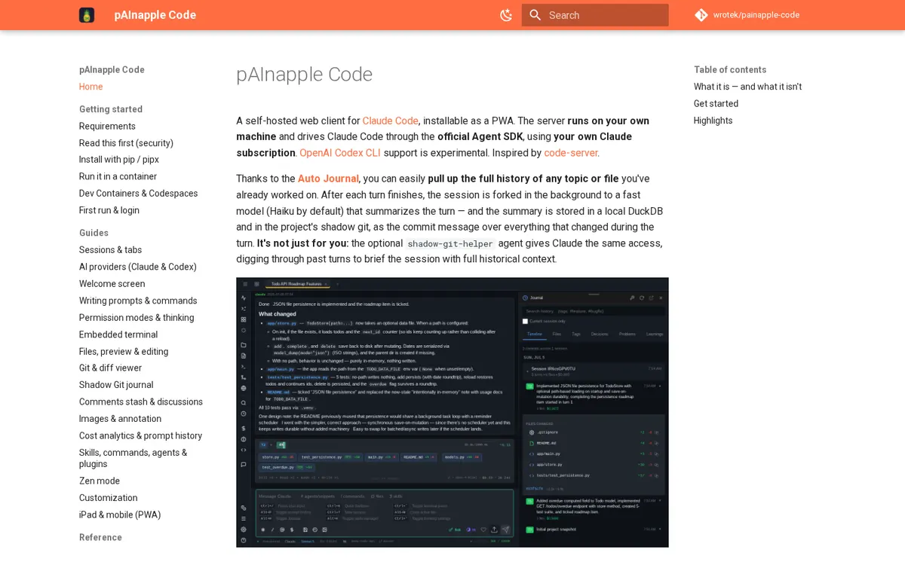Open the Customization guide

[108, 498]
